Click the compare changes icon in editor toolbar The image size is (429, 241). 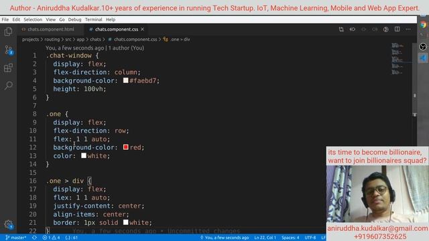341,29
